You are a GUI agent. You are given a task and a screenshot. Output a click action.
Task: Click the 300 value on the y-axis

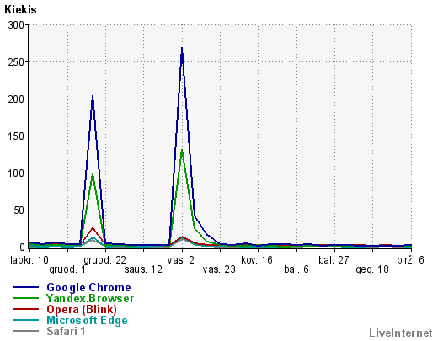pyautogui.click(x=16, y=25)
